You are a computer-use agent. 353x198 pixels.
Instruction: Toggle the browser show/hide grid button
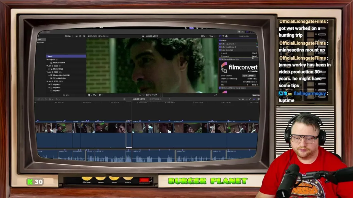(x=247, y=32)
